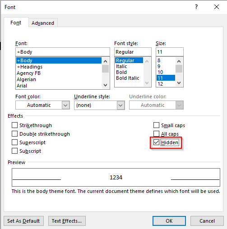Image resolution: width=227 pixels, height=229 pixels.
Task: Close the Font dialog with X
Action: (x=217, y=7)
